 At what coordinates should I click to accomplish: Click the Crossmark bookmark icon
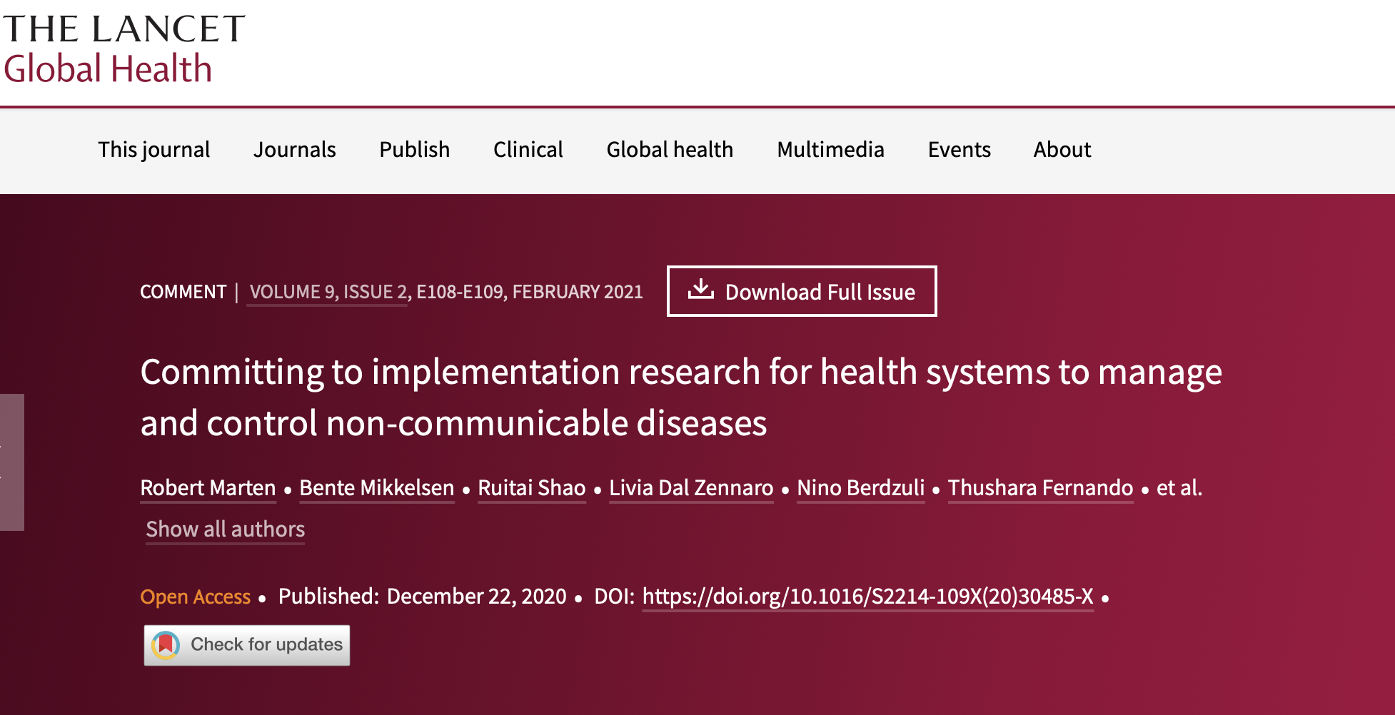click(166, 645)
